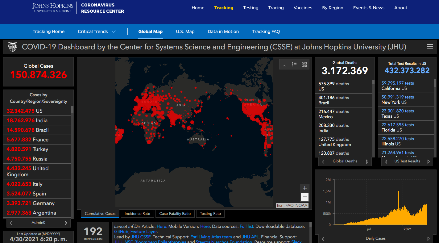Open the Vaccines menu item
The image size is (439, 243).
click(303, 8)
